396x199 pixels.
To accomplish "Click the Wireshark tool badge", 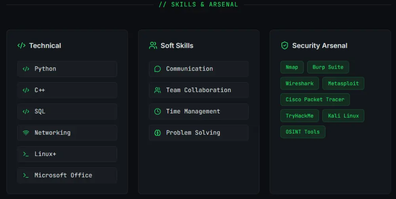I will coord(299,83).
